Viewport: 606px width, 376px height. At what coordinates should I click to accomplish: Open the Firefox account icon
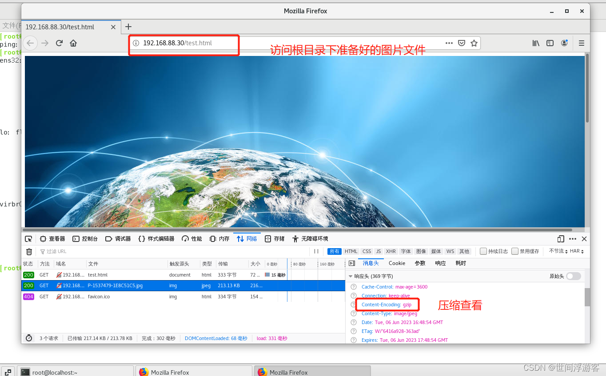tap(564, 43)
